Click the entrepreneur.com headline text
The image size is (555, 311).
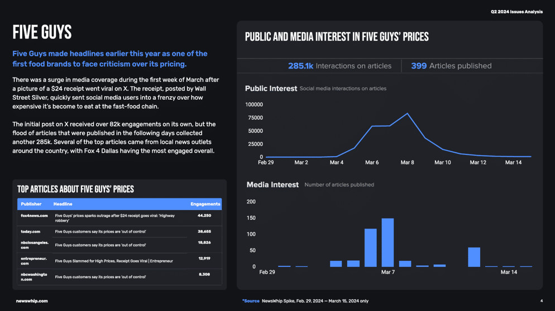[x=114, y=261]
